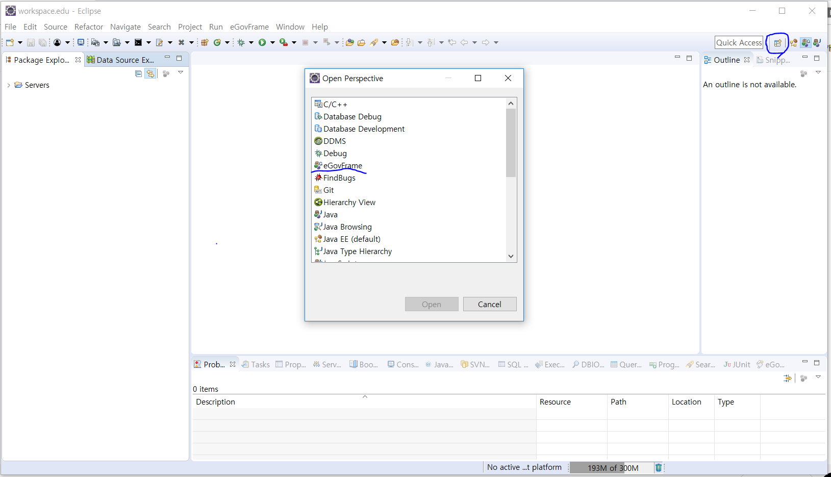
Task: Click the Resource column header
Action: point(572,401)
